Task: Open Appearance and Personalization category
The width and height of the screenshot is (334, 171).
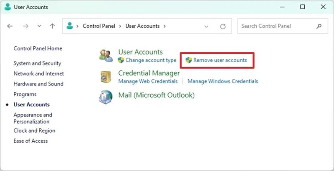Action: (33, 118)
